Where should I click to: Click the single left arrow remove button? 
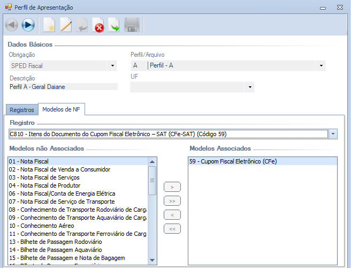[x=172, y=215]
